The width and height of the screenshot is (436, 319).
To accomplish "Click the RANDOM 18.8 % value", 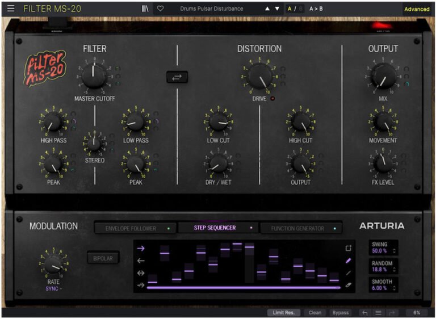I will click(x=379, y=270).
